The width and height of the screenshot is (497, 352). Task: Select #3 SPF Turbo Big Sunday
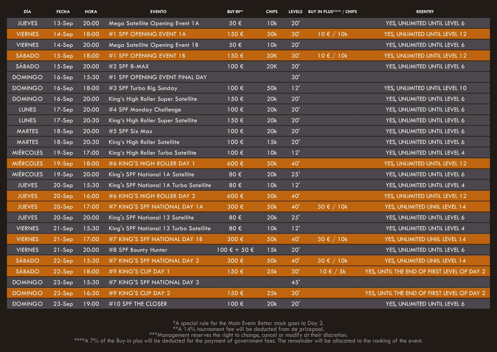pyautogui.click(x=143, y=88)
